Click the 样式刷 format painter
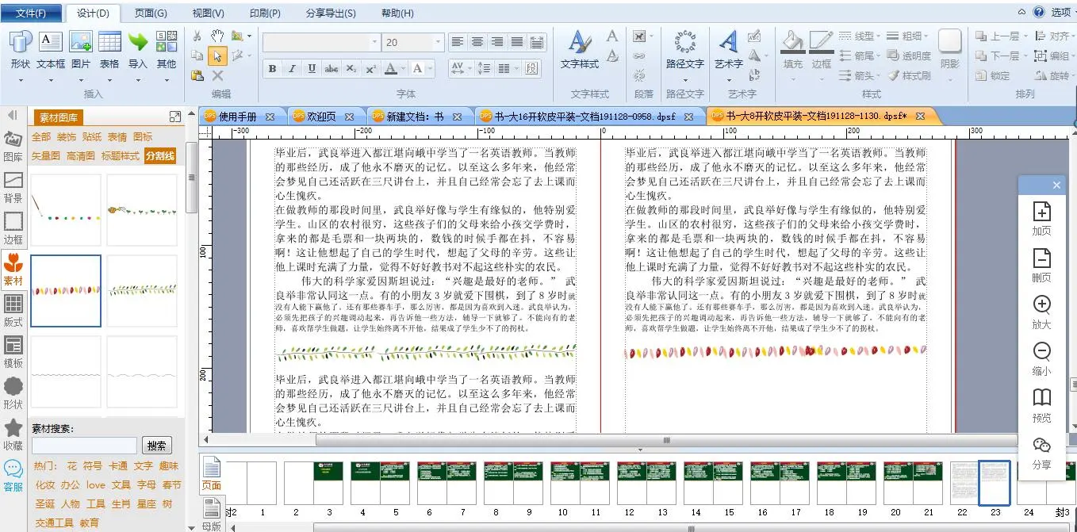The height and width of the screenshot is (532, 1077). (909, 76)
